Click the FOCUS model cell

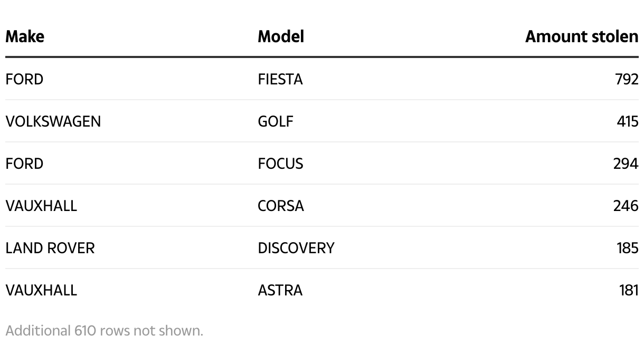(280, 164)
